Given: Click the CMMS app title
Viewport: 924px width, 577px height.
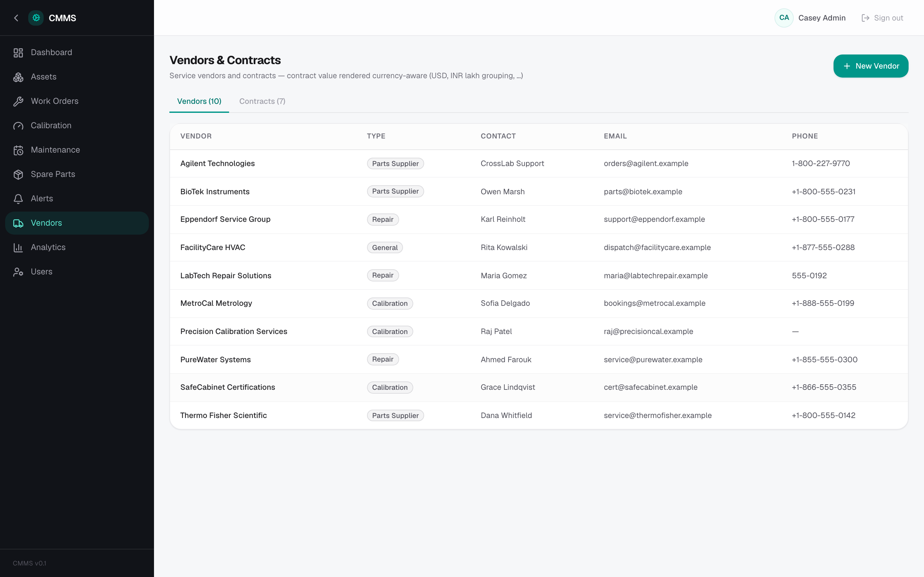Looking at the screenshot, I should point(62,18).
